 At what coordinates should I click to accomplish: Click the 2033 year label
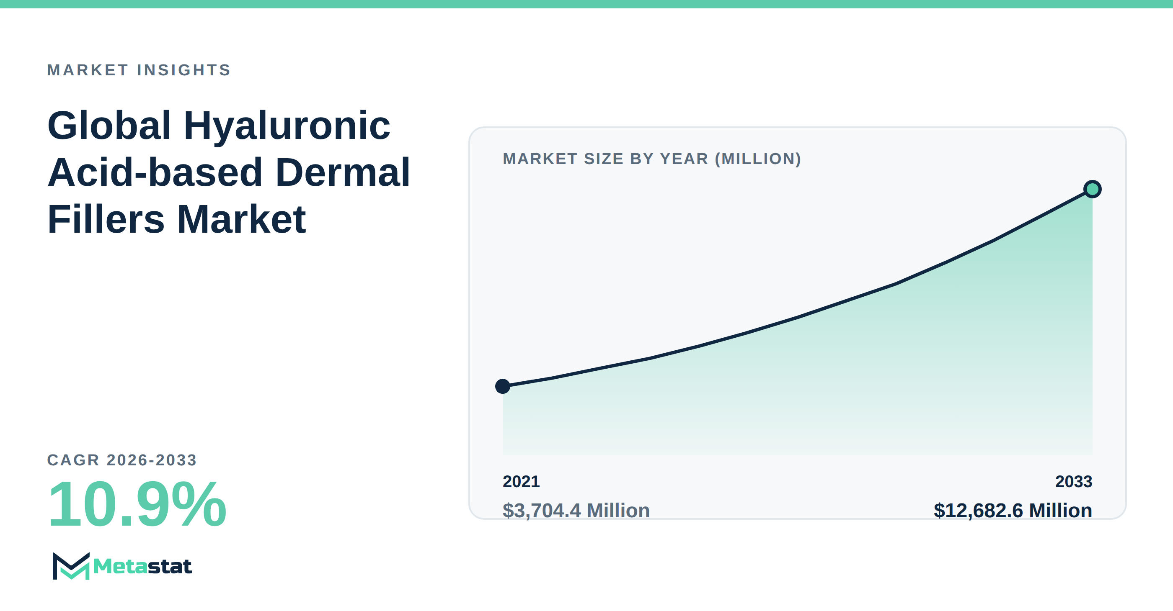pyautogui.click(x=1073, y=481)
